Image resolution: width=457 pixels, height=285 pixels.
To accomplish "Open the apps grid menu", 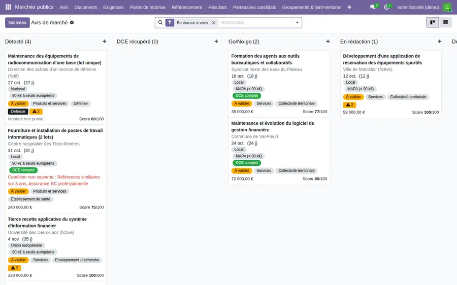I will 9,7.
